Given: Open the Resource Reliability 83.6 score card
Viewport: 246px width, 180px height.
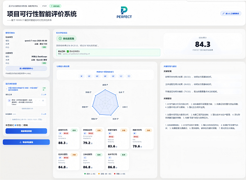Looking at the screenshot, I should pos(118,138).
